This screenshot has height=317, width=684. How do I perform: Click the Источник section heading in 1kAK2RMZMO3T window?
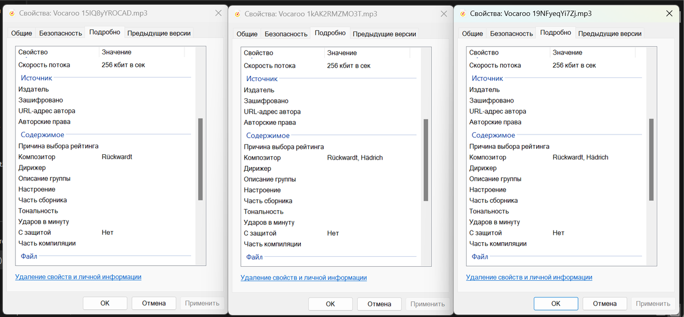262,79
